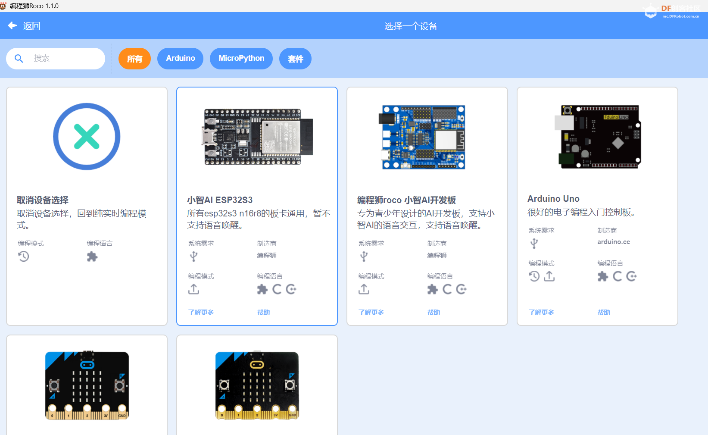The width and height of the screenshot is (708, 435).
Task: Open 帮助 link for Arduino Uno
Action: (604, 312)
